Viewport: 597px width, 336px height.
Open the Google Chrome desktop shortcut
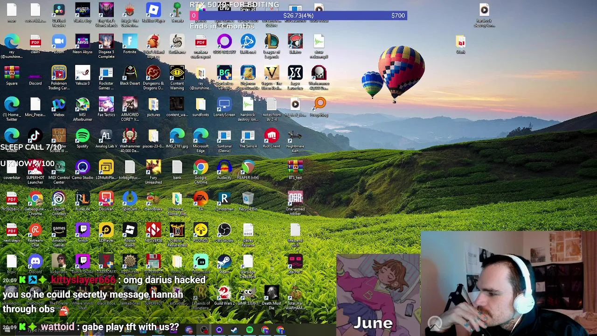point(201,171)
